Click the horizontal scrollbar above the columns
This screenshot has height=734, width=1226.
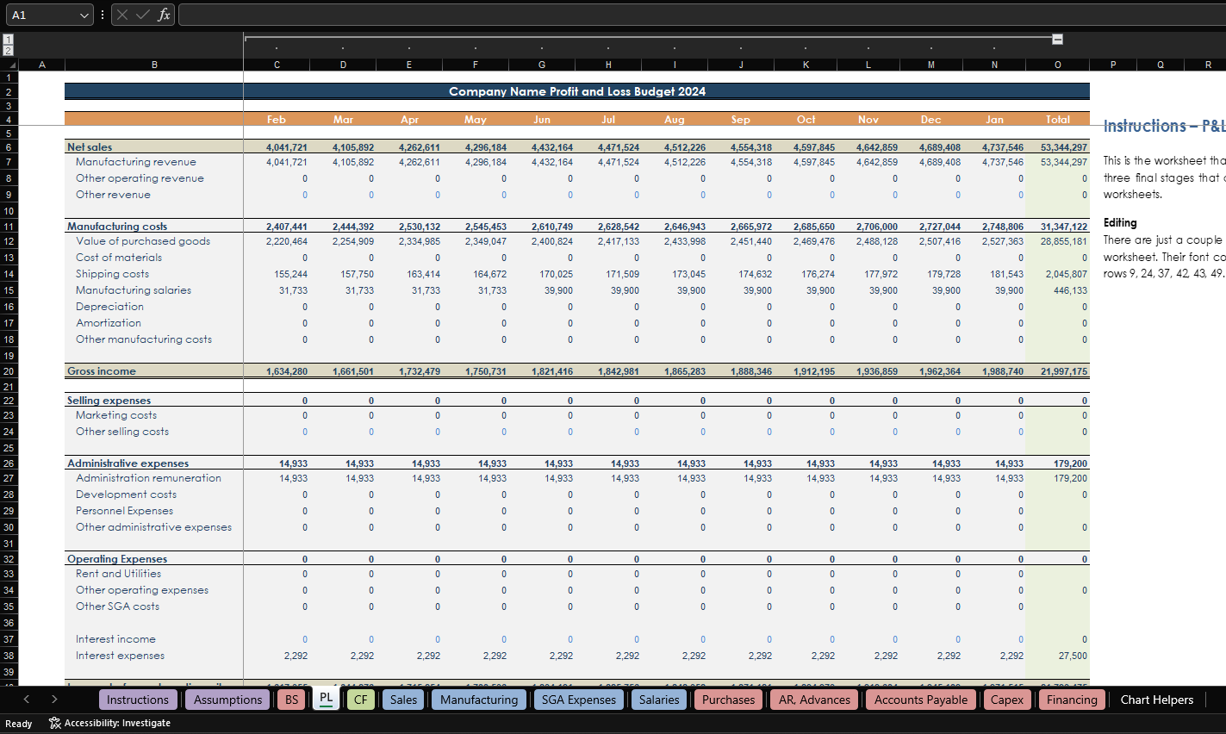[x=646, y=39]
